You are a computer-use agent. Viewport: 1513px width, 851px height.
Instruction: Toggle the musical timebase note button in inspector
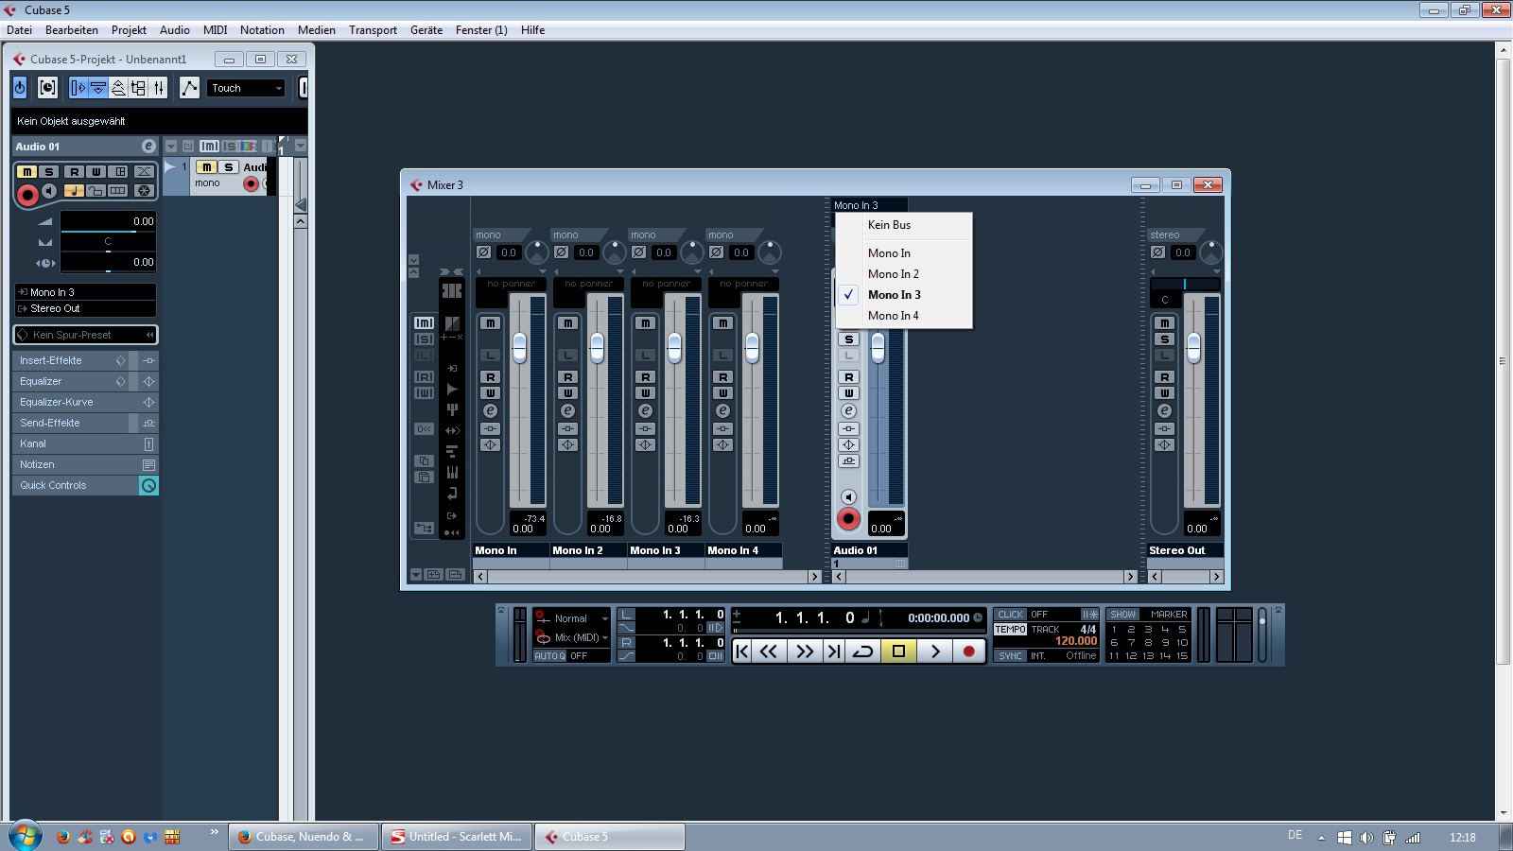point(74,191)
